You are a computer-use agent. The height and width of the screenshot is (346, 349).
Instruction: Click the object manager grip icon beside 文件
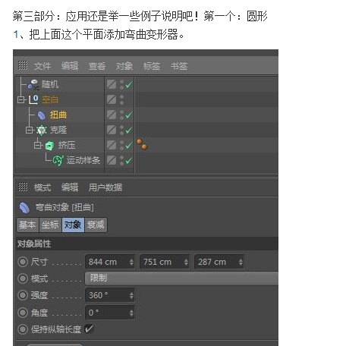[x=23, y=65]
